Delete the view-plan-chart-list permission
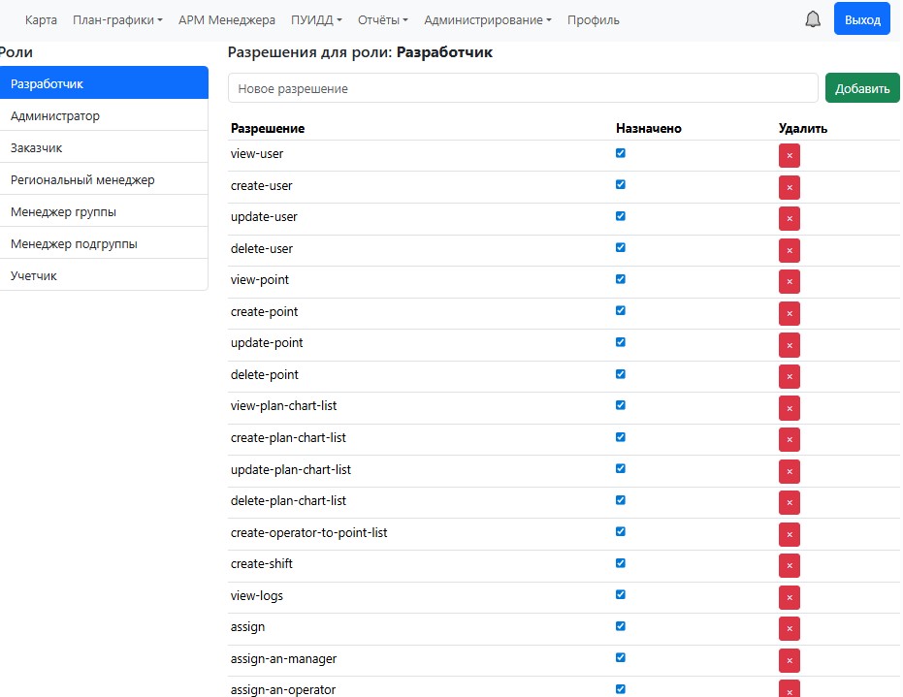903x697 pixels. pos(789,408)
